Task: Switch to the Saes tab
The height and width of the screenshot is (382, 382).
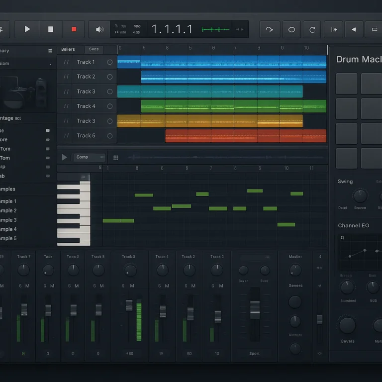Action: tap(94, 49)
